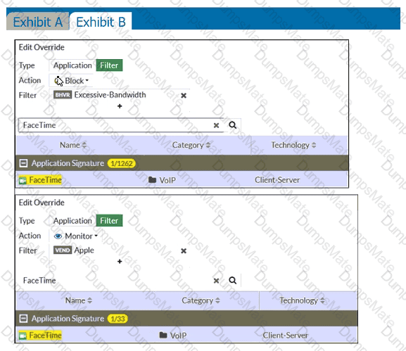Run the top FaceTime search via the magnifier icon
406x351 pixels.
click(x=232, y=125)
